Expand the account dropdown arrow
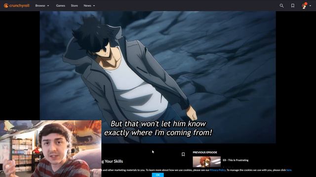 point(310,6)
